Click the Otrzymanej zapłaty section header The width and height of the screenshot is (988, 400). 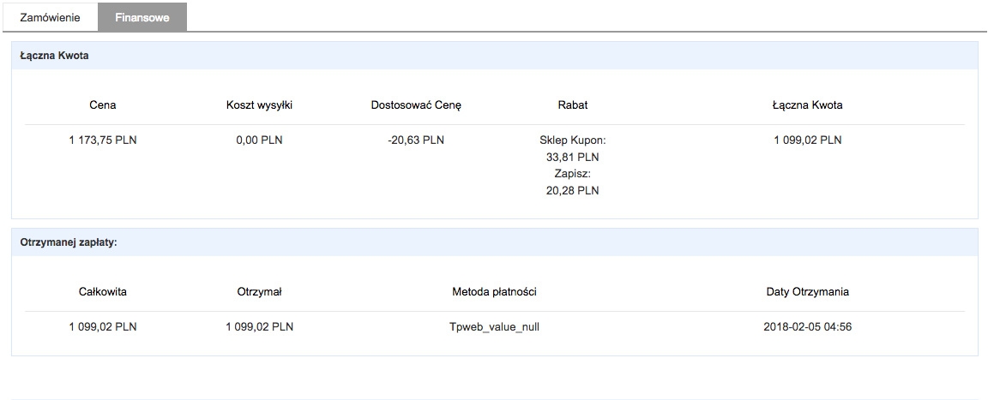point(494,242)
